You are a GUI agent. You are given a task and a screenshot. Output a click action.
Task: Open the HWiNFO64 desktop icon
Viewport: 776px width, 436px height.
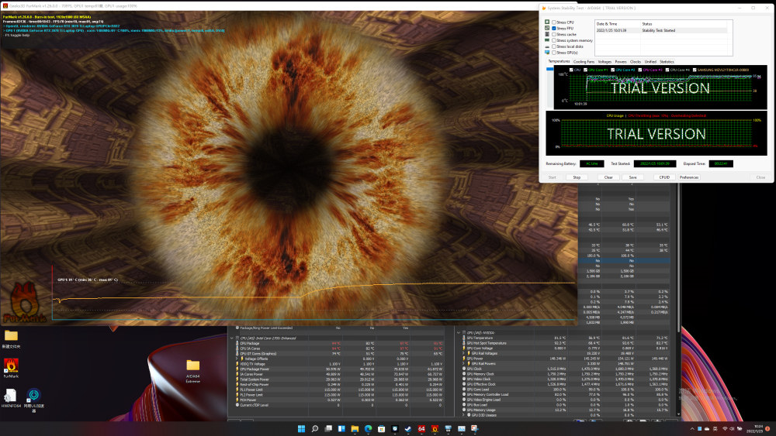(x=11, y=396)
